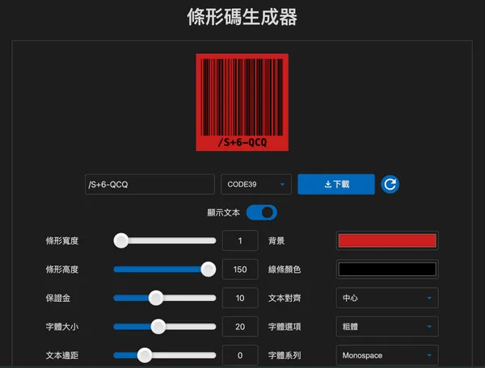Click the circular refresh icon button
This screenshot has width=485, height=368.
[x=390, y=184]
